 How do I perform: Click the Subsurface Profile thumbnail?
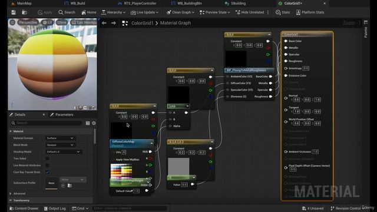point(51,183)
